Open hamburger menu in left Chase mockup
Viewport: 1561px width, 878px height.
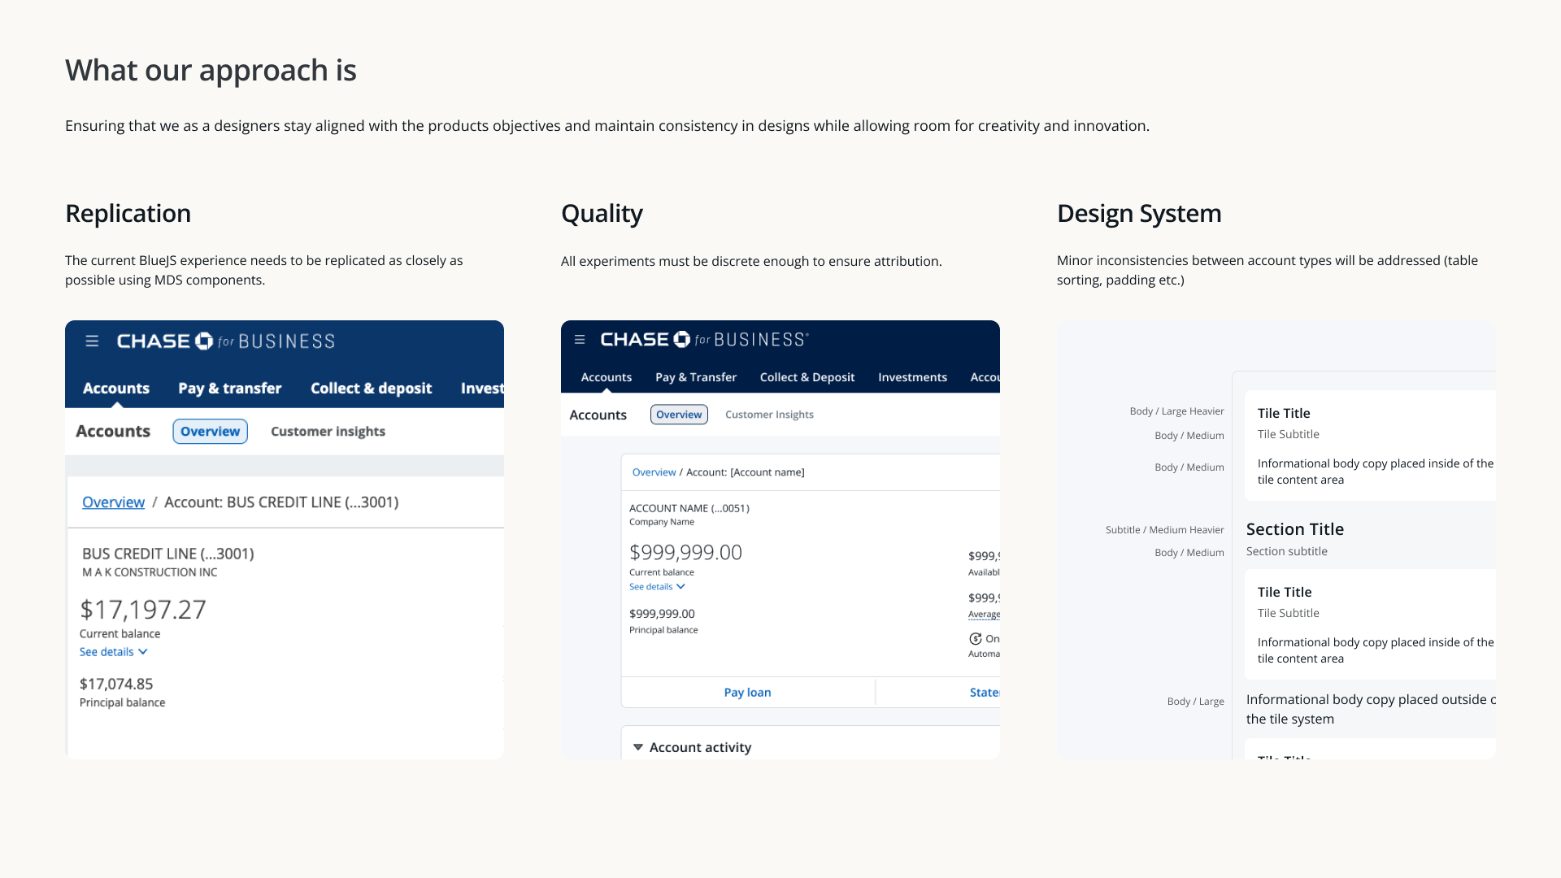click(x=92, y=341)
